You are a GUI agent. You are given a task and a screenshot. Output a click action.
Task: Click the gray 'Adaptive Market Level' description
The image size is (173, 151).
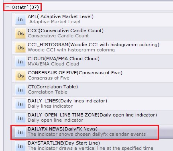coord(55,22)
